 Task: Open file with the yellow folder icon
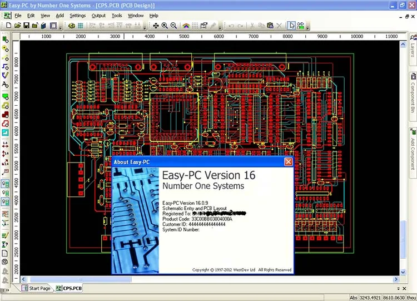(x=18, y=26)
